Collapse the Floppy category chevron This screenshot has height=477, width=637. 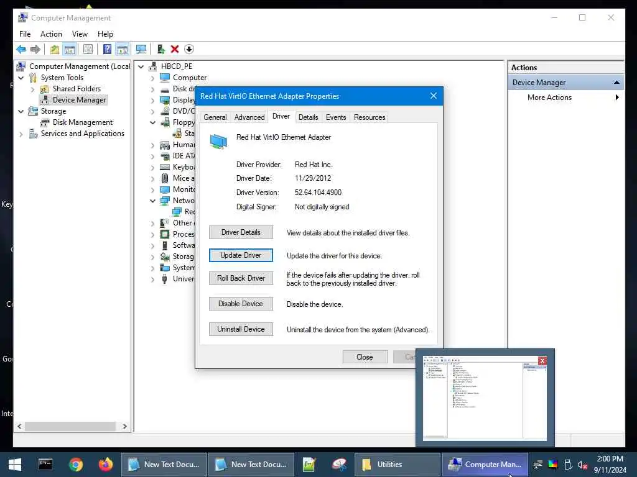click(153, 122)
